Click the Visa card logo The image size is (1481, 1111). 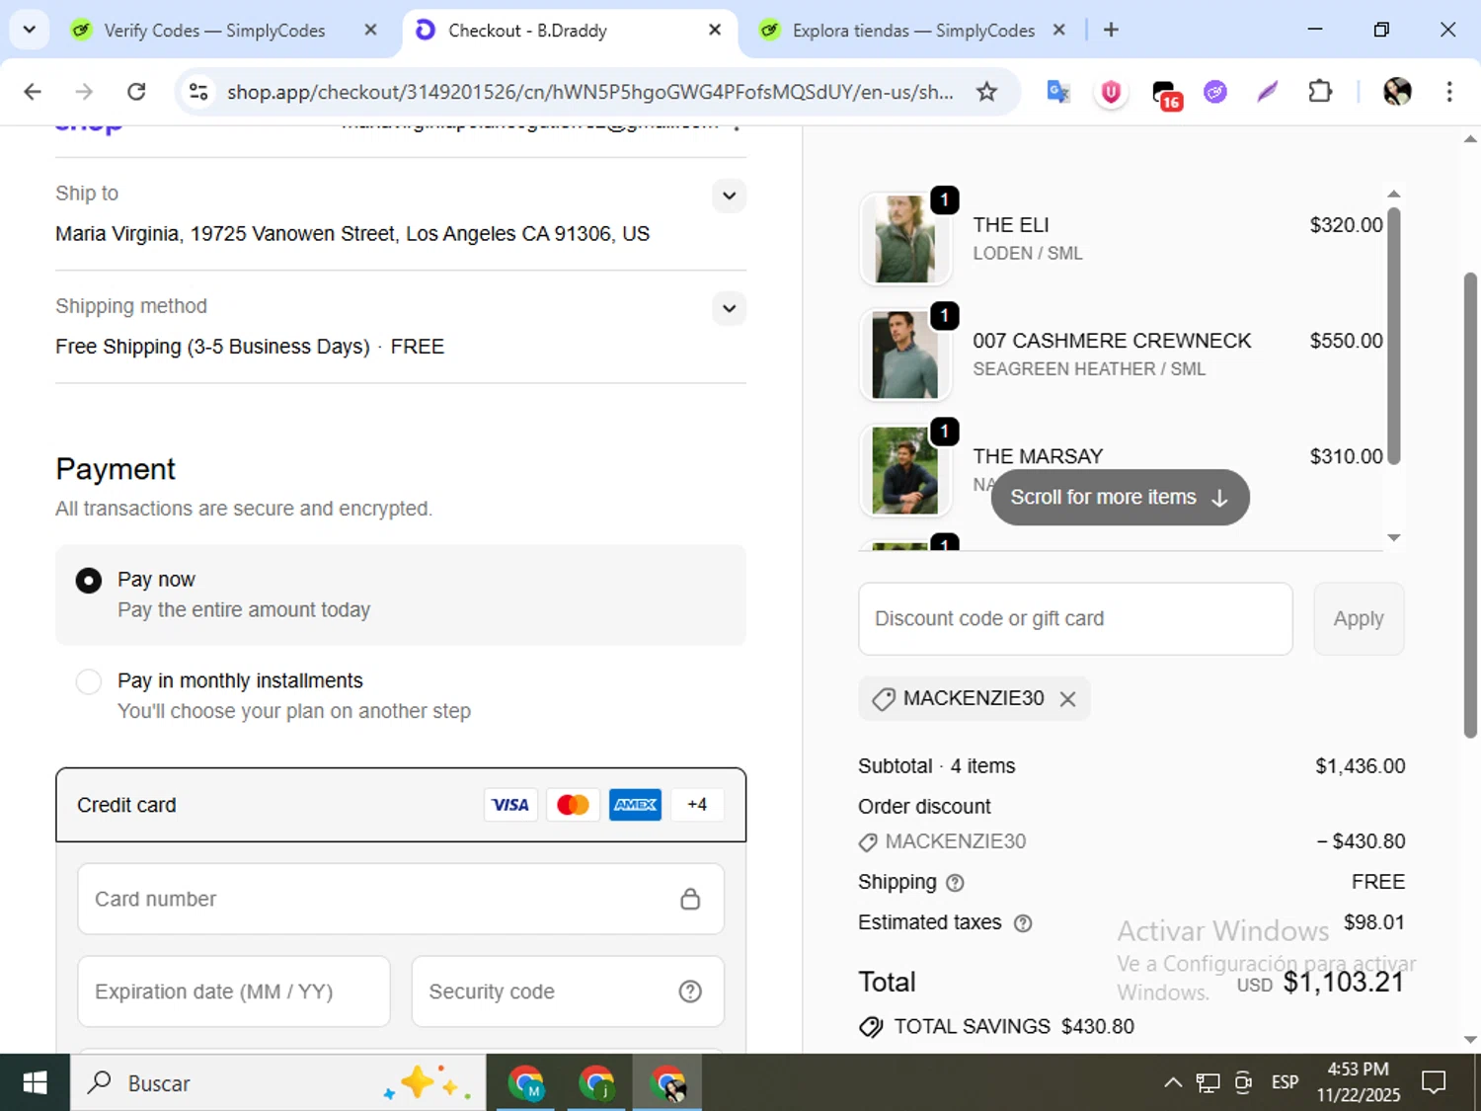tap(510, 805)
